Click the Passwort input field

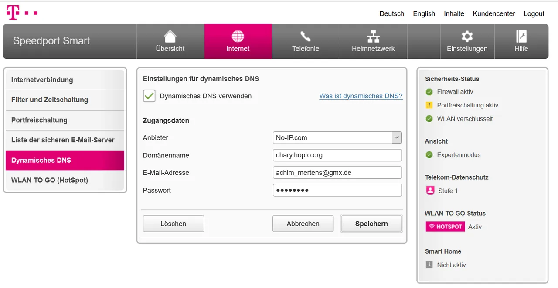337,190
